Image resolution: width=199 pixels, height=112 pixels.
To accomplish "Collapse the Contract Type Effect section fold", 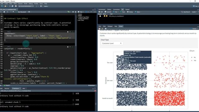I will click(3, 19).
